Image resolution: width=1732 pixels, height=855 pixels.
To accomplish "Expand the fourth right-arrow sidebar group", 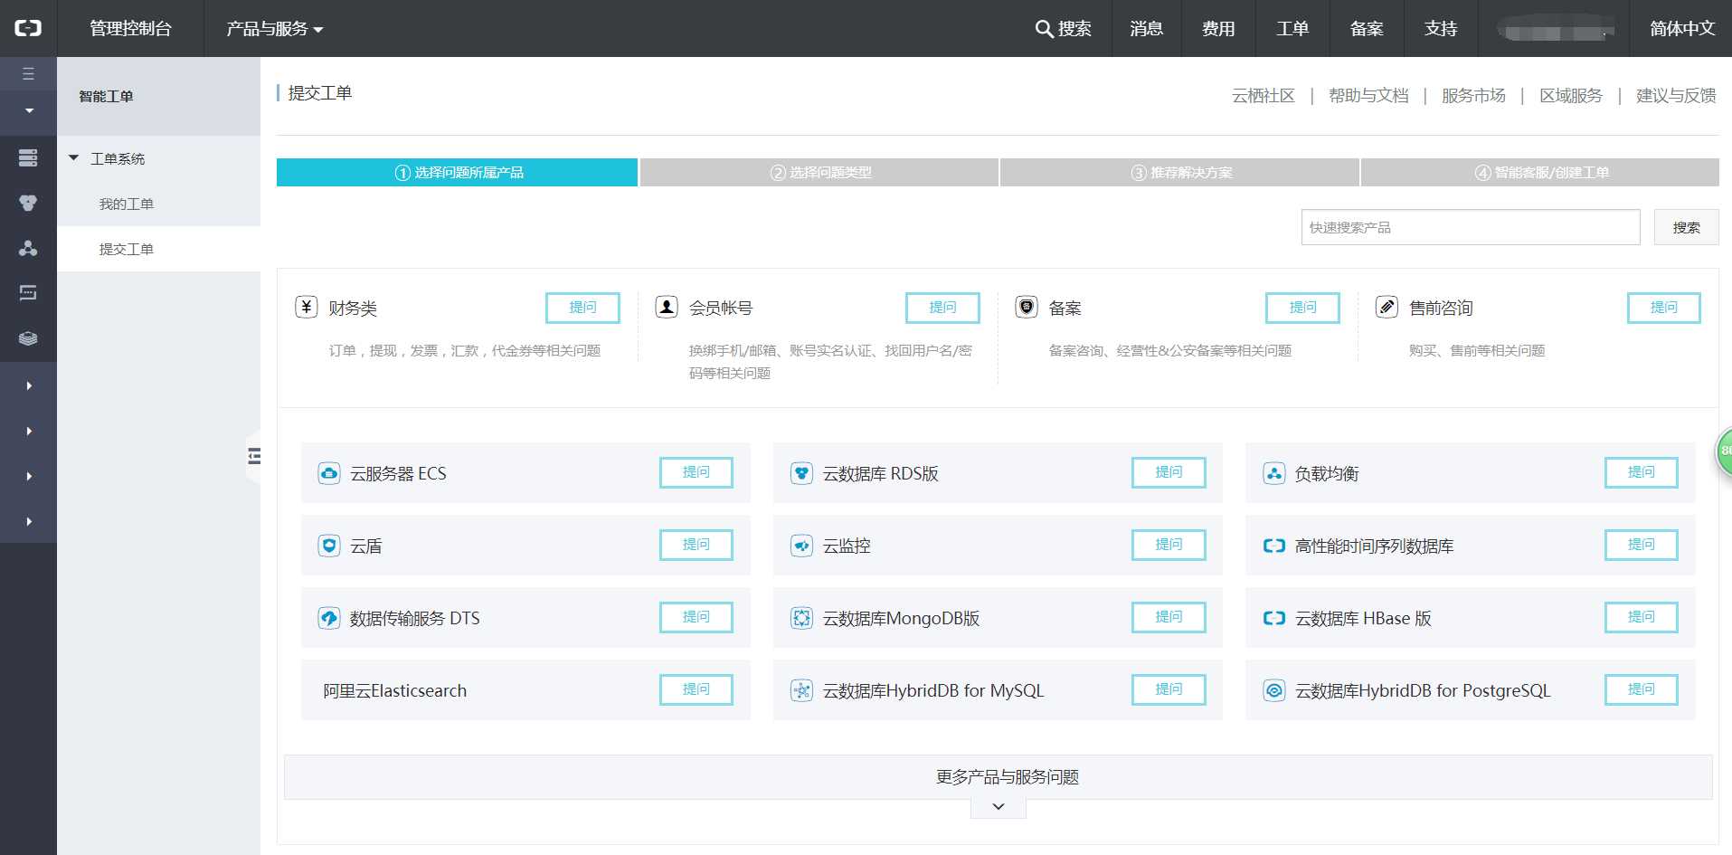I will coord(29,521).
